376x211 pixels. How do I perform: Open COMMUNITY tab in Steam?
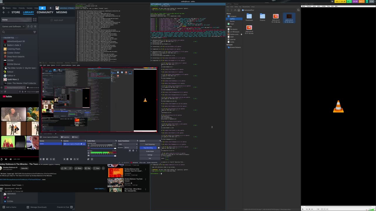point(45,12)
